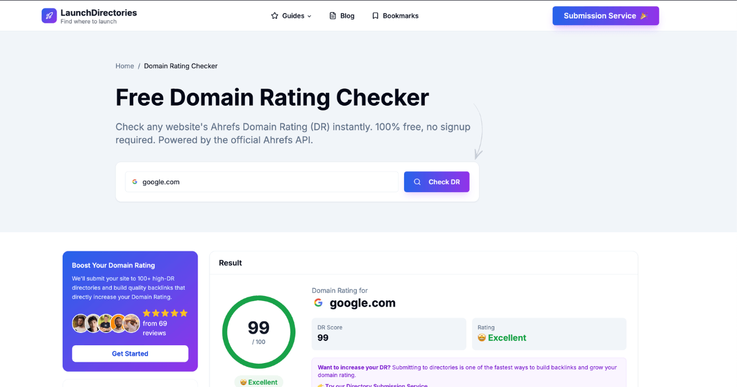Viewport: 737px width, 387px height.
Task: Click Domain Rating Checker breadcrumb text
Action: pos(181,66)
